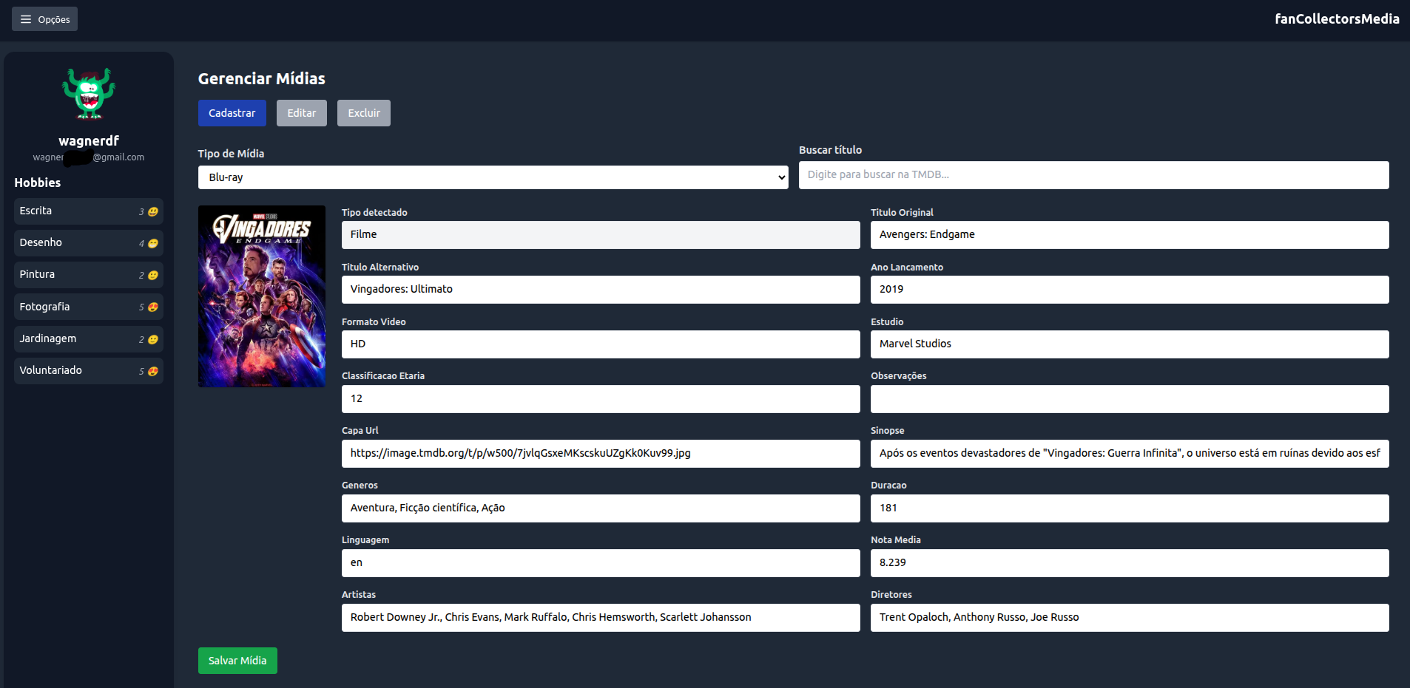Viewport: 1410px width, 688px height.
Task: Click the partly hidden gmail.com address
Action: (x=89, y=157)
